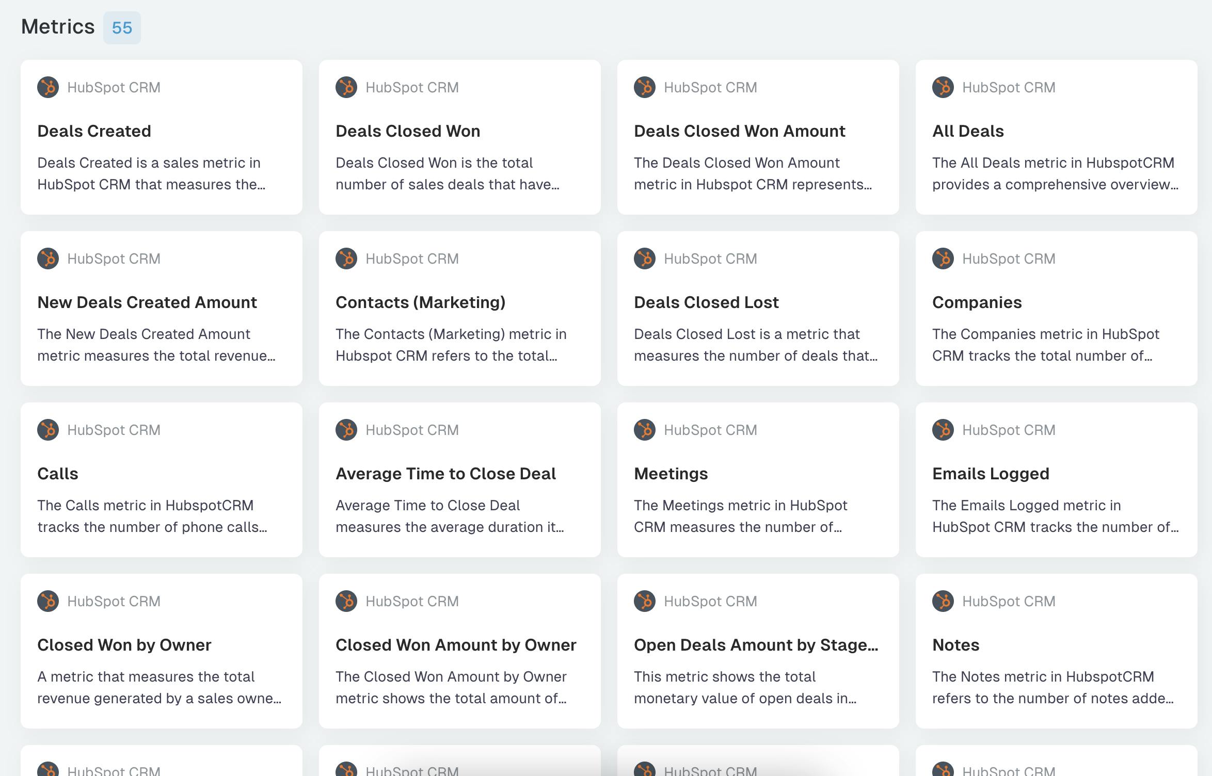Click HubSpot CRM label on Calls card

pyautogui.click(x=114, y=430)
